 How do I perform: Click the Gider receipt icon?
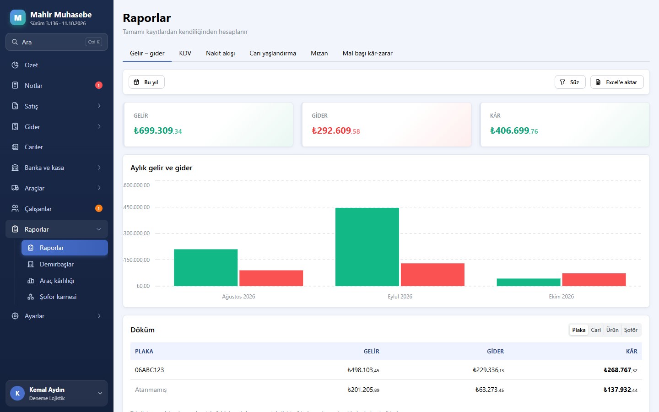[x=15, y=127]
